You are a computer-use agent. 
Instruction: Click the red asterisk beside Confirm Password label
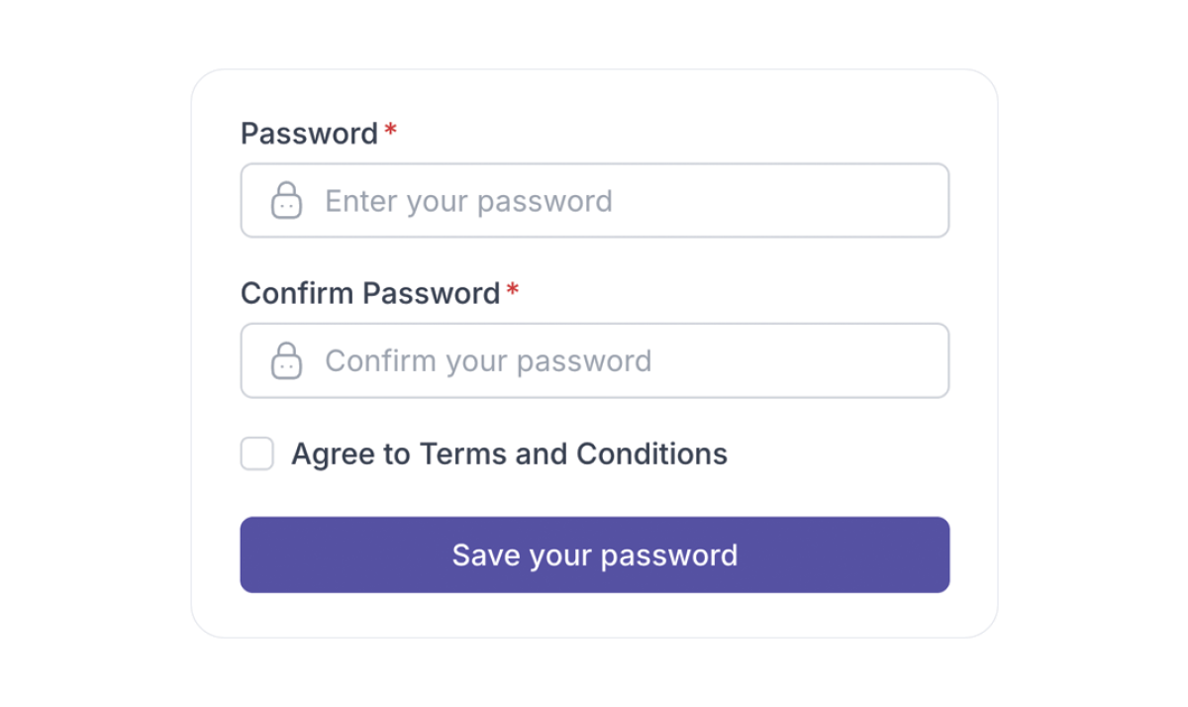tap(512, 290)
